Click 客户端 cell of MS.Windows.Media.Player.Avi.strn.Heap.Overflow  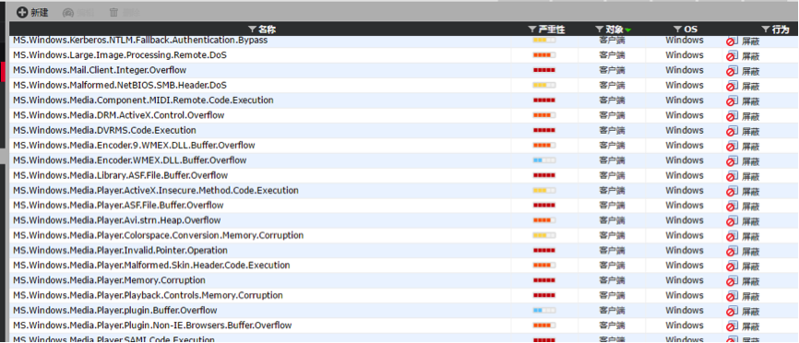[x=612, y=220]
